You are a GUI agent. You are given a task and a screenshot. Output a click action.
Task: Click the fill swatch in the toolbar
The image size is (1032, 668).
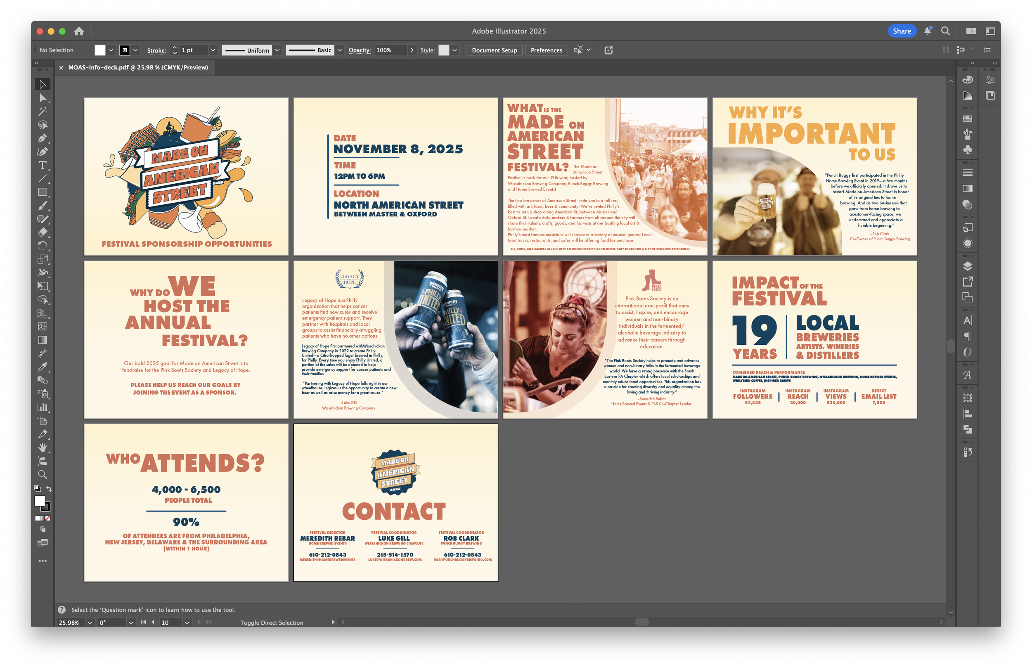(40, 501)
